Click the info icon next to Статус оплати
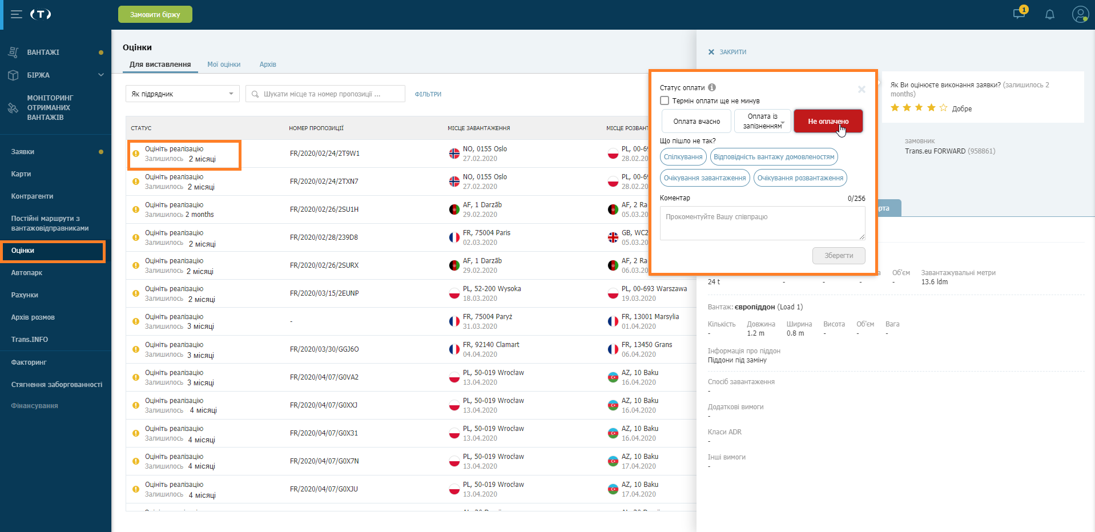 [x=712, y=87]
